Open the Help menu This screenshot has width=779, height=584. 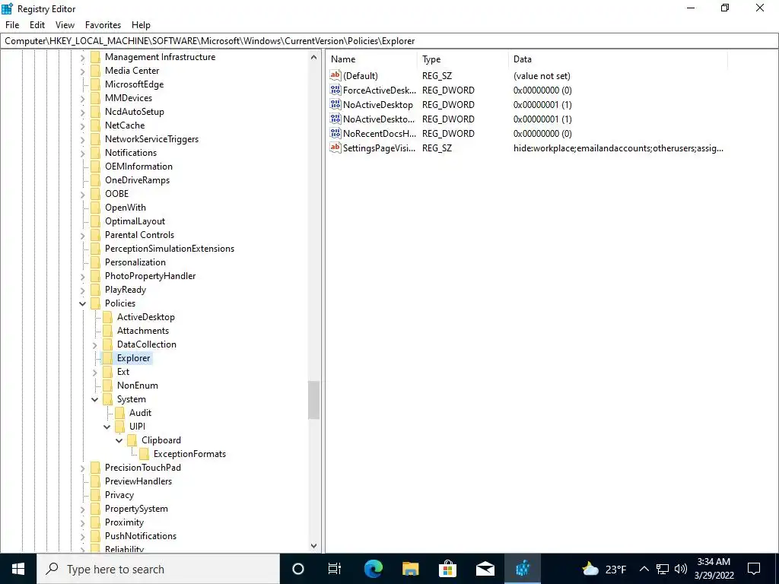point(141,25)
